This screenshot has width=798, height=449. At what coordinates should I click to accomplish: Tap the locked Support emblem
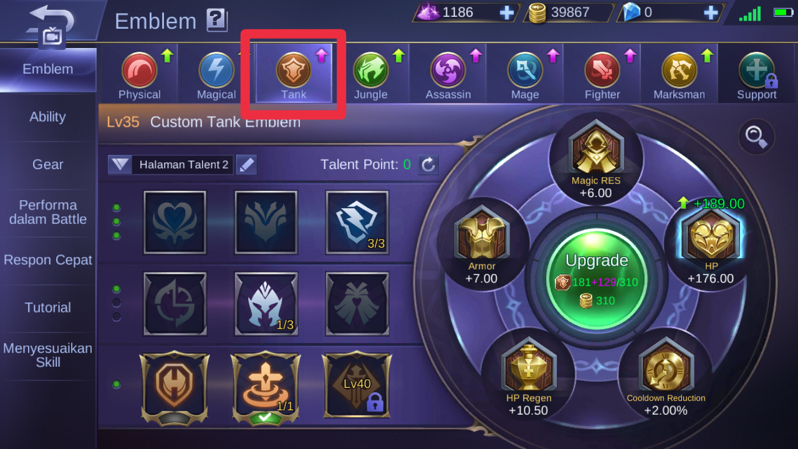tap(757, 70)
